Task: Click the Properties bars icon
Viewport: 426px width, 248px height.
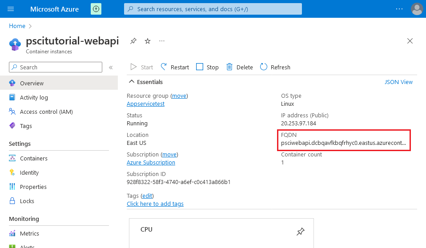Action: [x=12, y=186]
